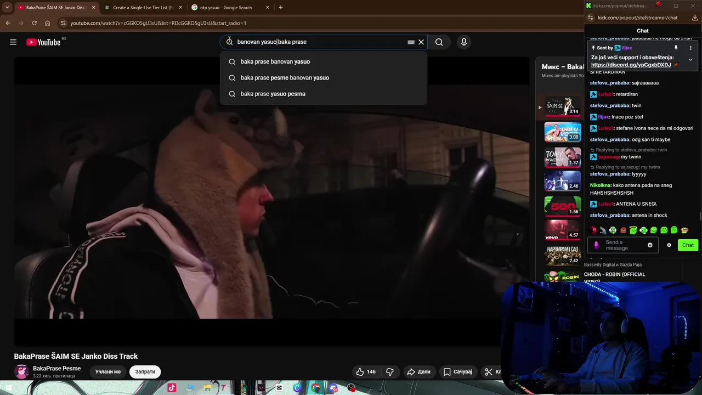This screenshot has height=395, width=702.
Task: Open the download icon in Kick popout window
Action: coord(695,18)
